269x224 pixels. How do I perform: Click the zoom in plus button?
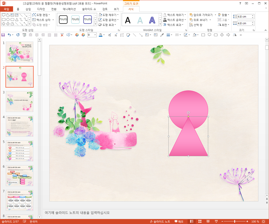[x=247, y=222]
